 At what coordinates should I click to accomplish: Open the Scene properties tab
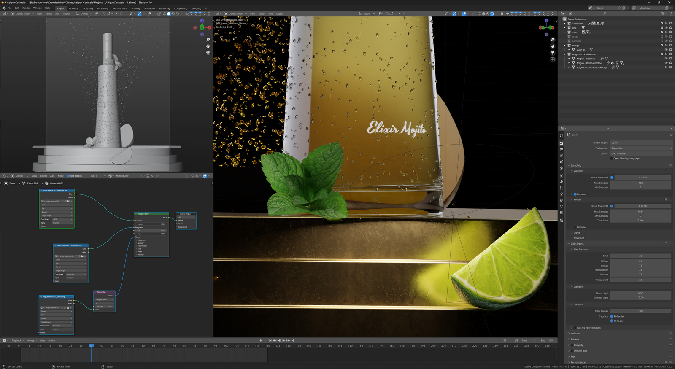562,162
